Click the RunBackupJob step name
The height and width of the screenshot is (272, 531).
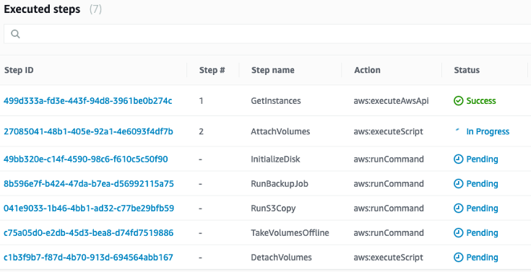point(280,184)
